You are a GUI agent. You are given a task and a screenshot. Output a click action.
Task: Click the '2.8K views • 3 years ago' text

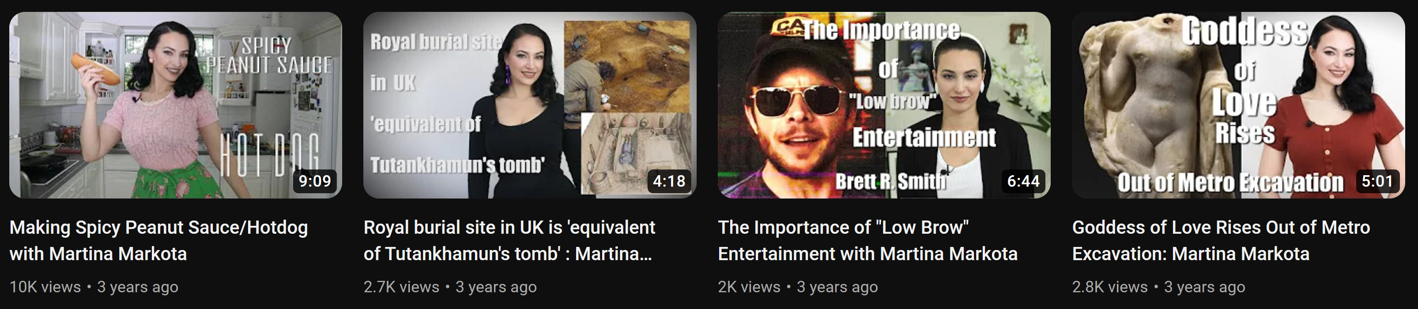click(x=1158, y=287)
